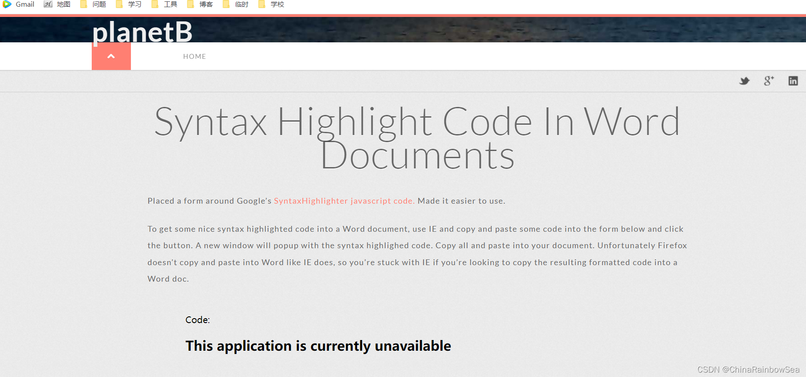Open the 博客 bookmarks folder
Screen dimensions: 806x377
click(x=200, y=4)
